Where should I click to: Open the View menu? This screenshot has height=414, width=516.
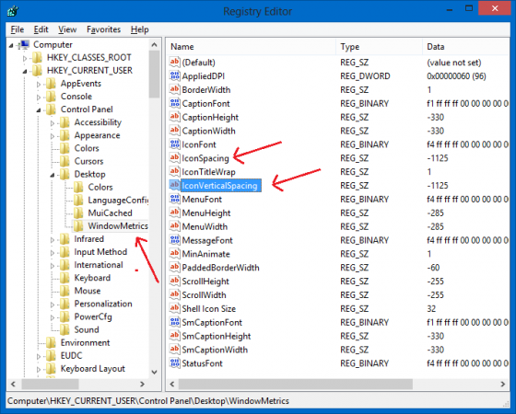[x=67, y=29]
